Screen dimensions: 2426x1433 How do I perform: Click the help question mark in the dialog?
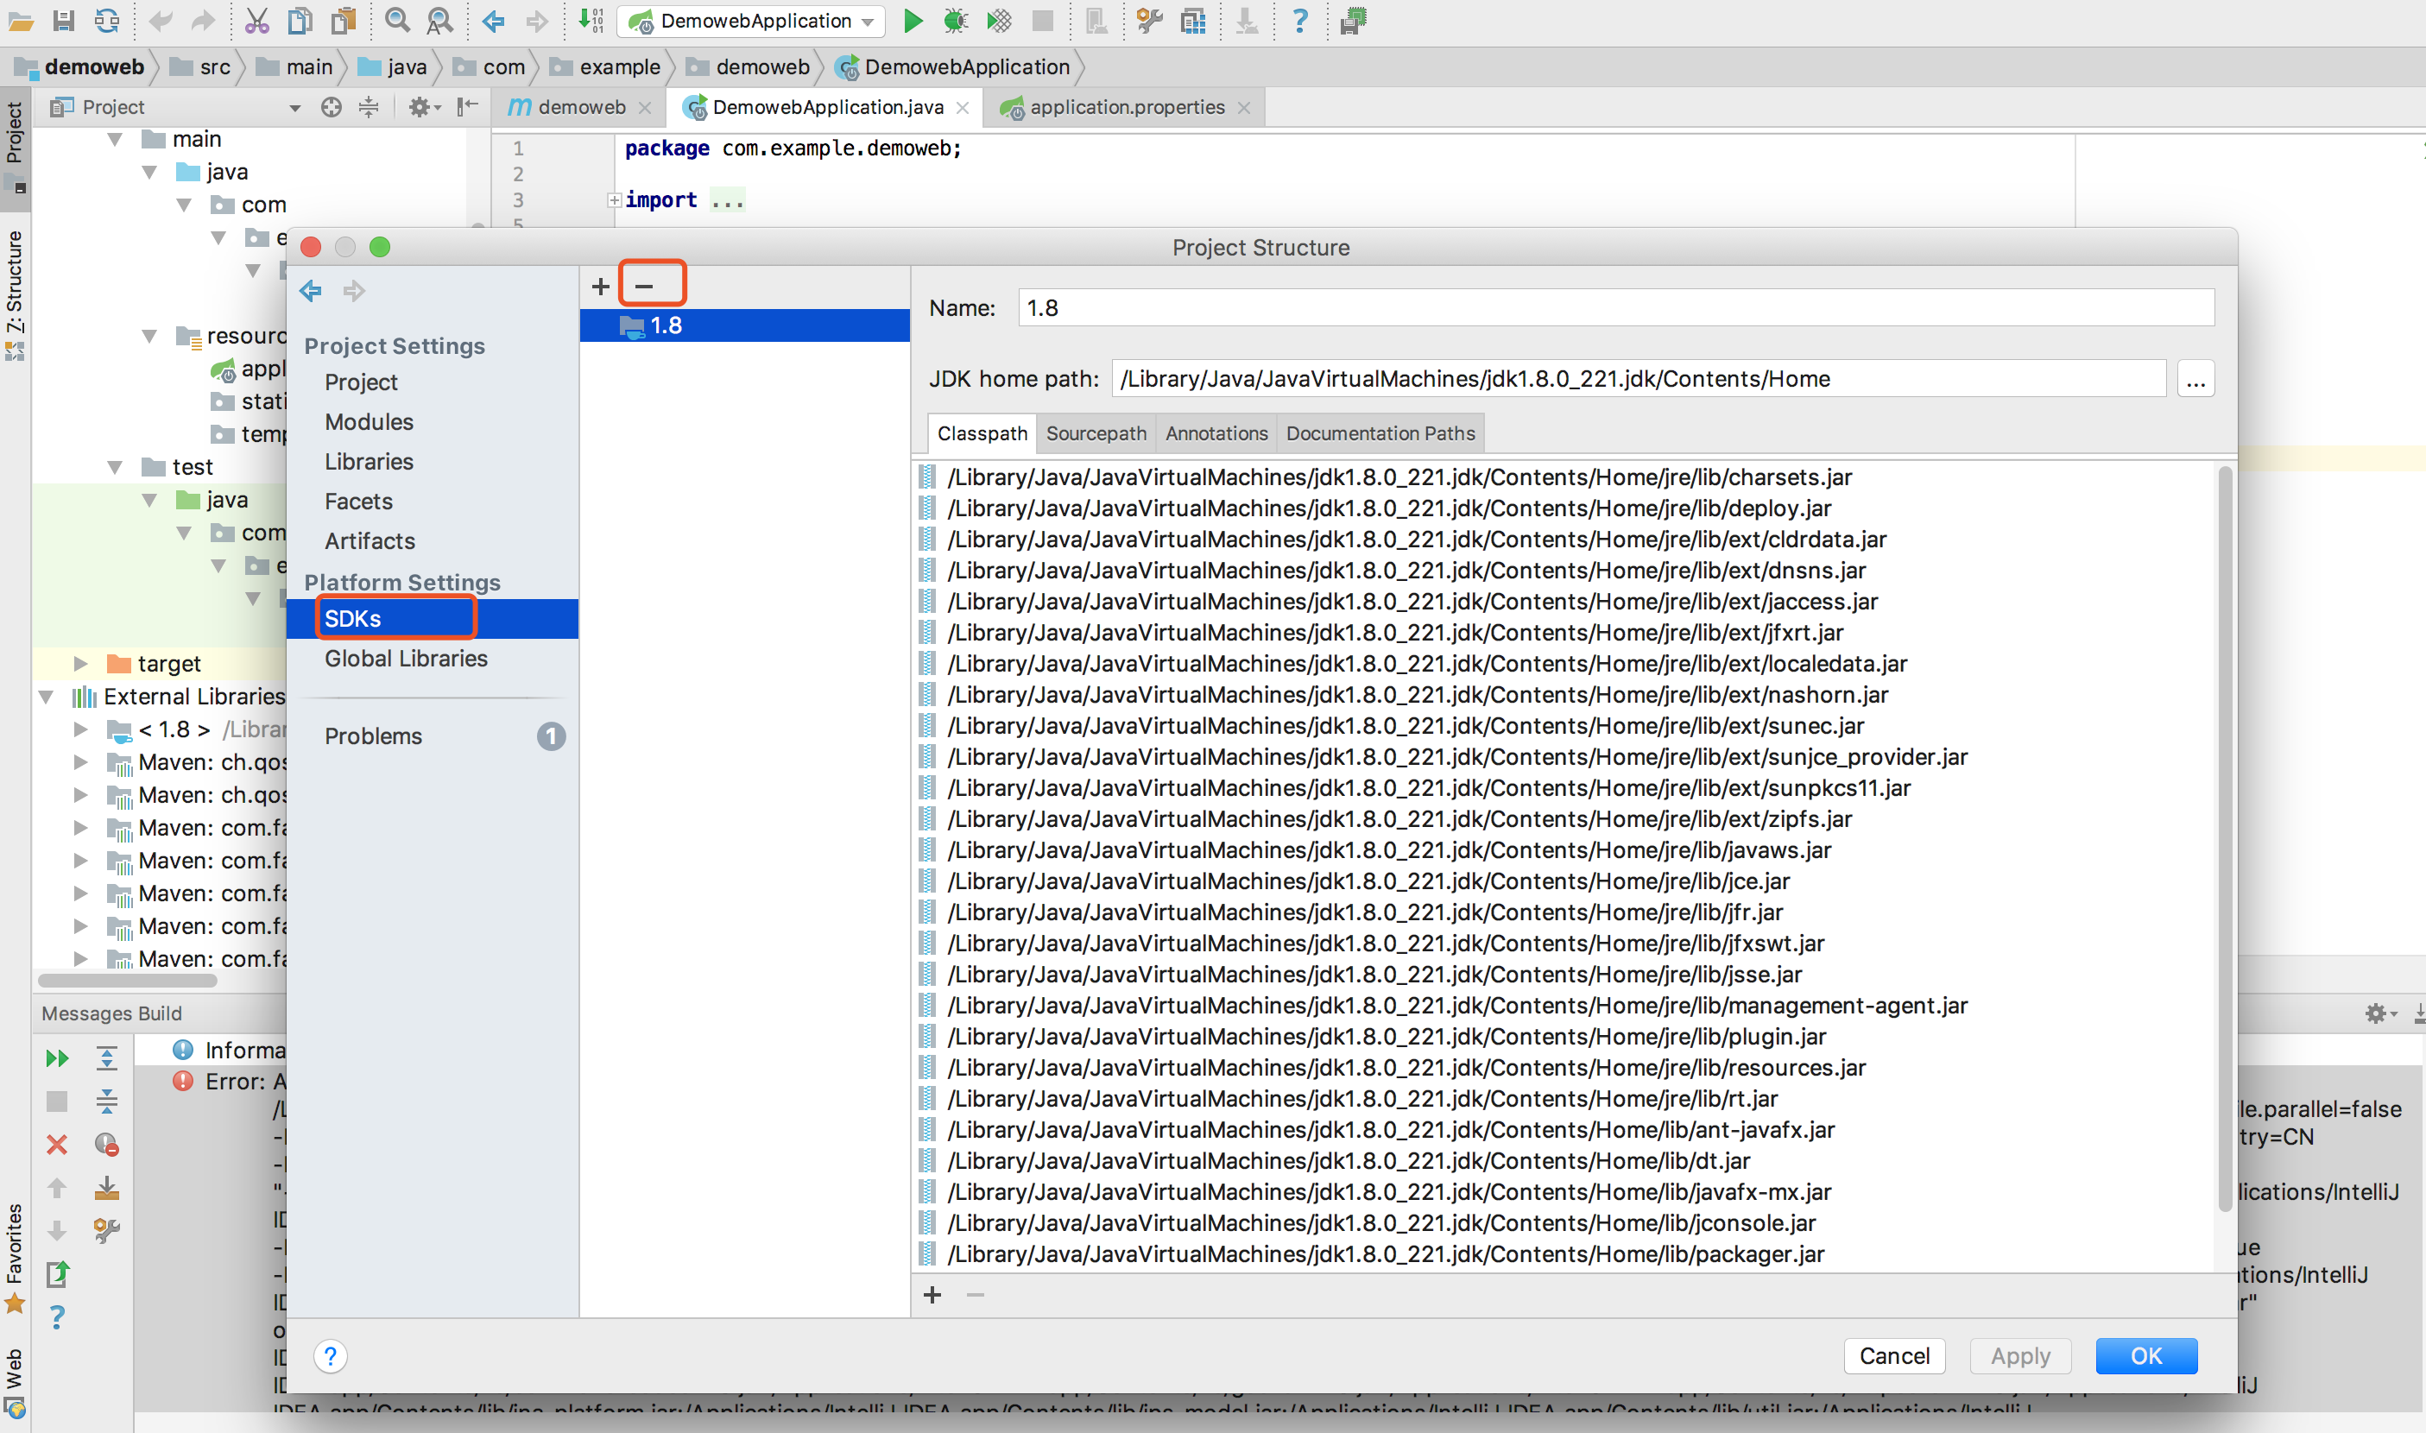click(331, 1357)
